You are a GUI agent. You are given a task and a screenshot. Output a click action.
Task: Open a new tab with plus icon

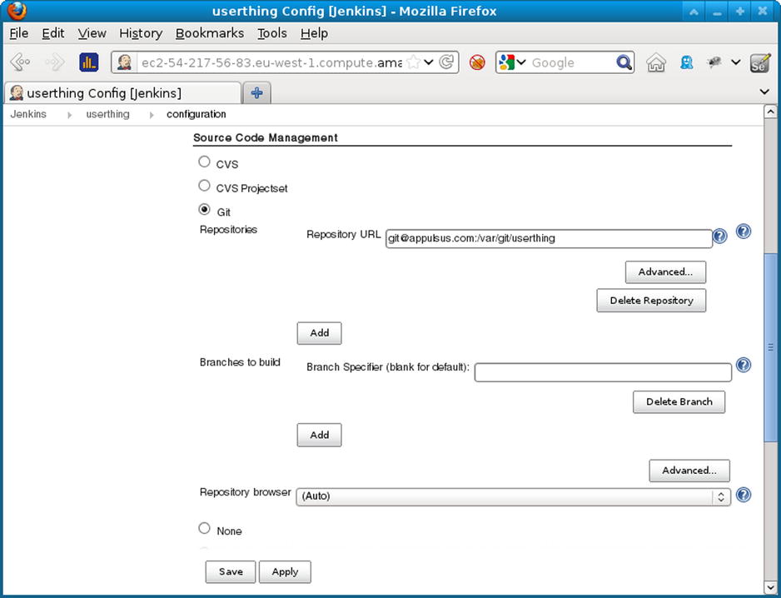(x=256, y=92)
